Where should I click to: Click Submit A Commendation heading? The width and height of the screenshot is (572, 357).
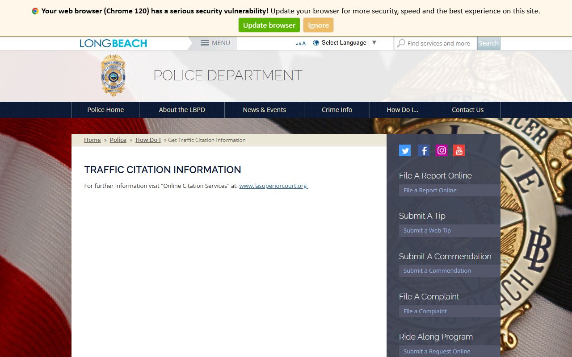point(445,256)
